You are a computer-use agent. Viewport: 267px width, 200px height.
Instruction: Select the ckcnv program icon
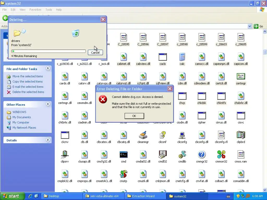(x=65, y=135)
